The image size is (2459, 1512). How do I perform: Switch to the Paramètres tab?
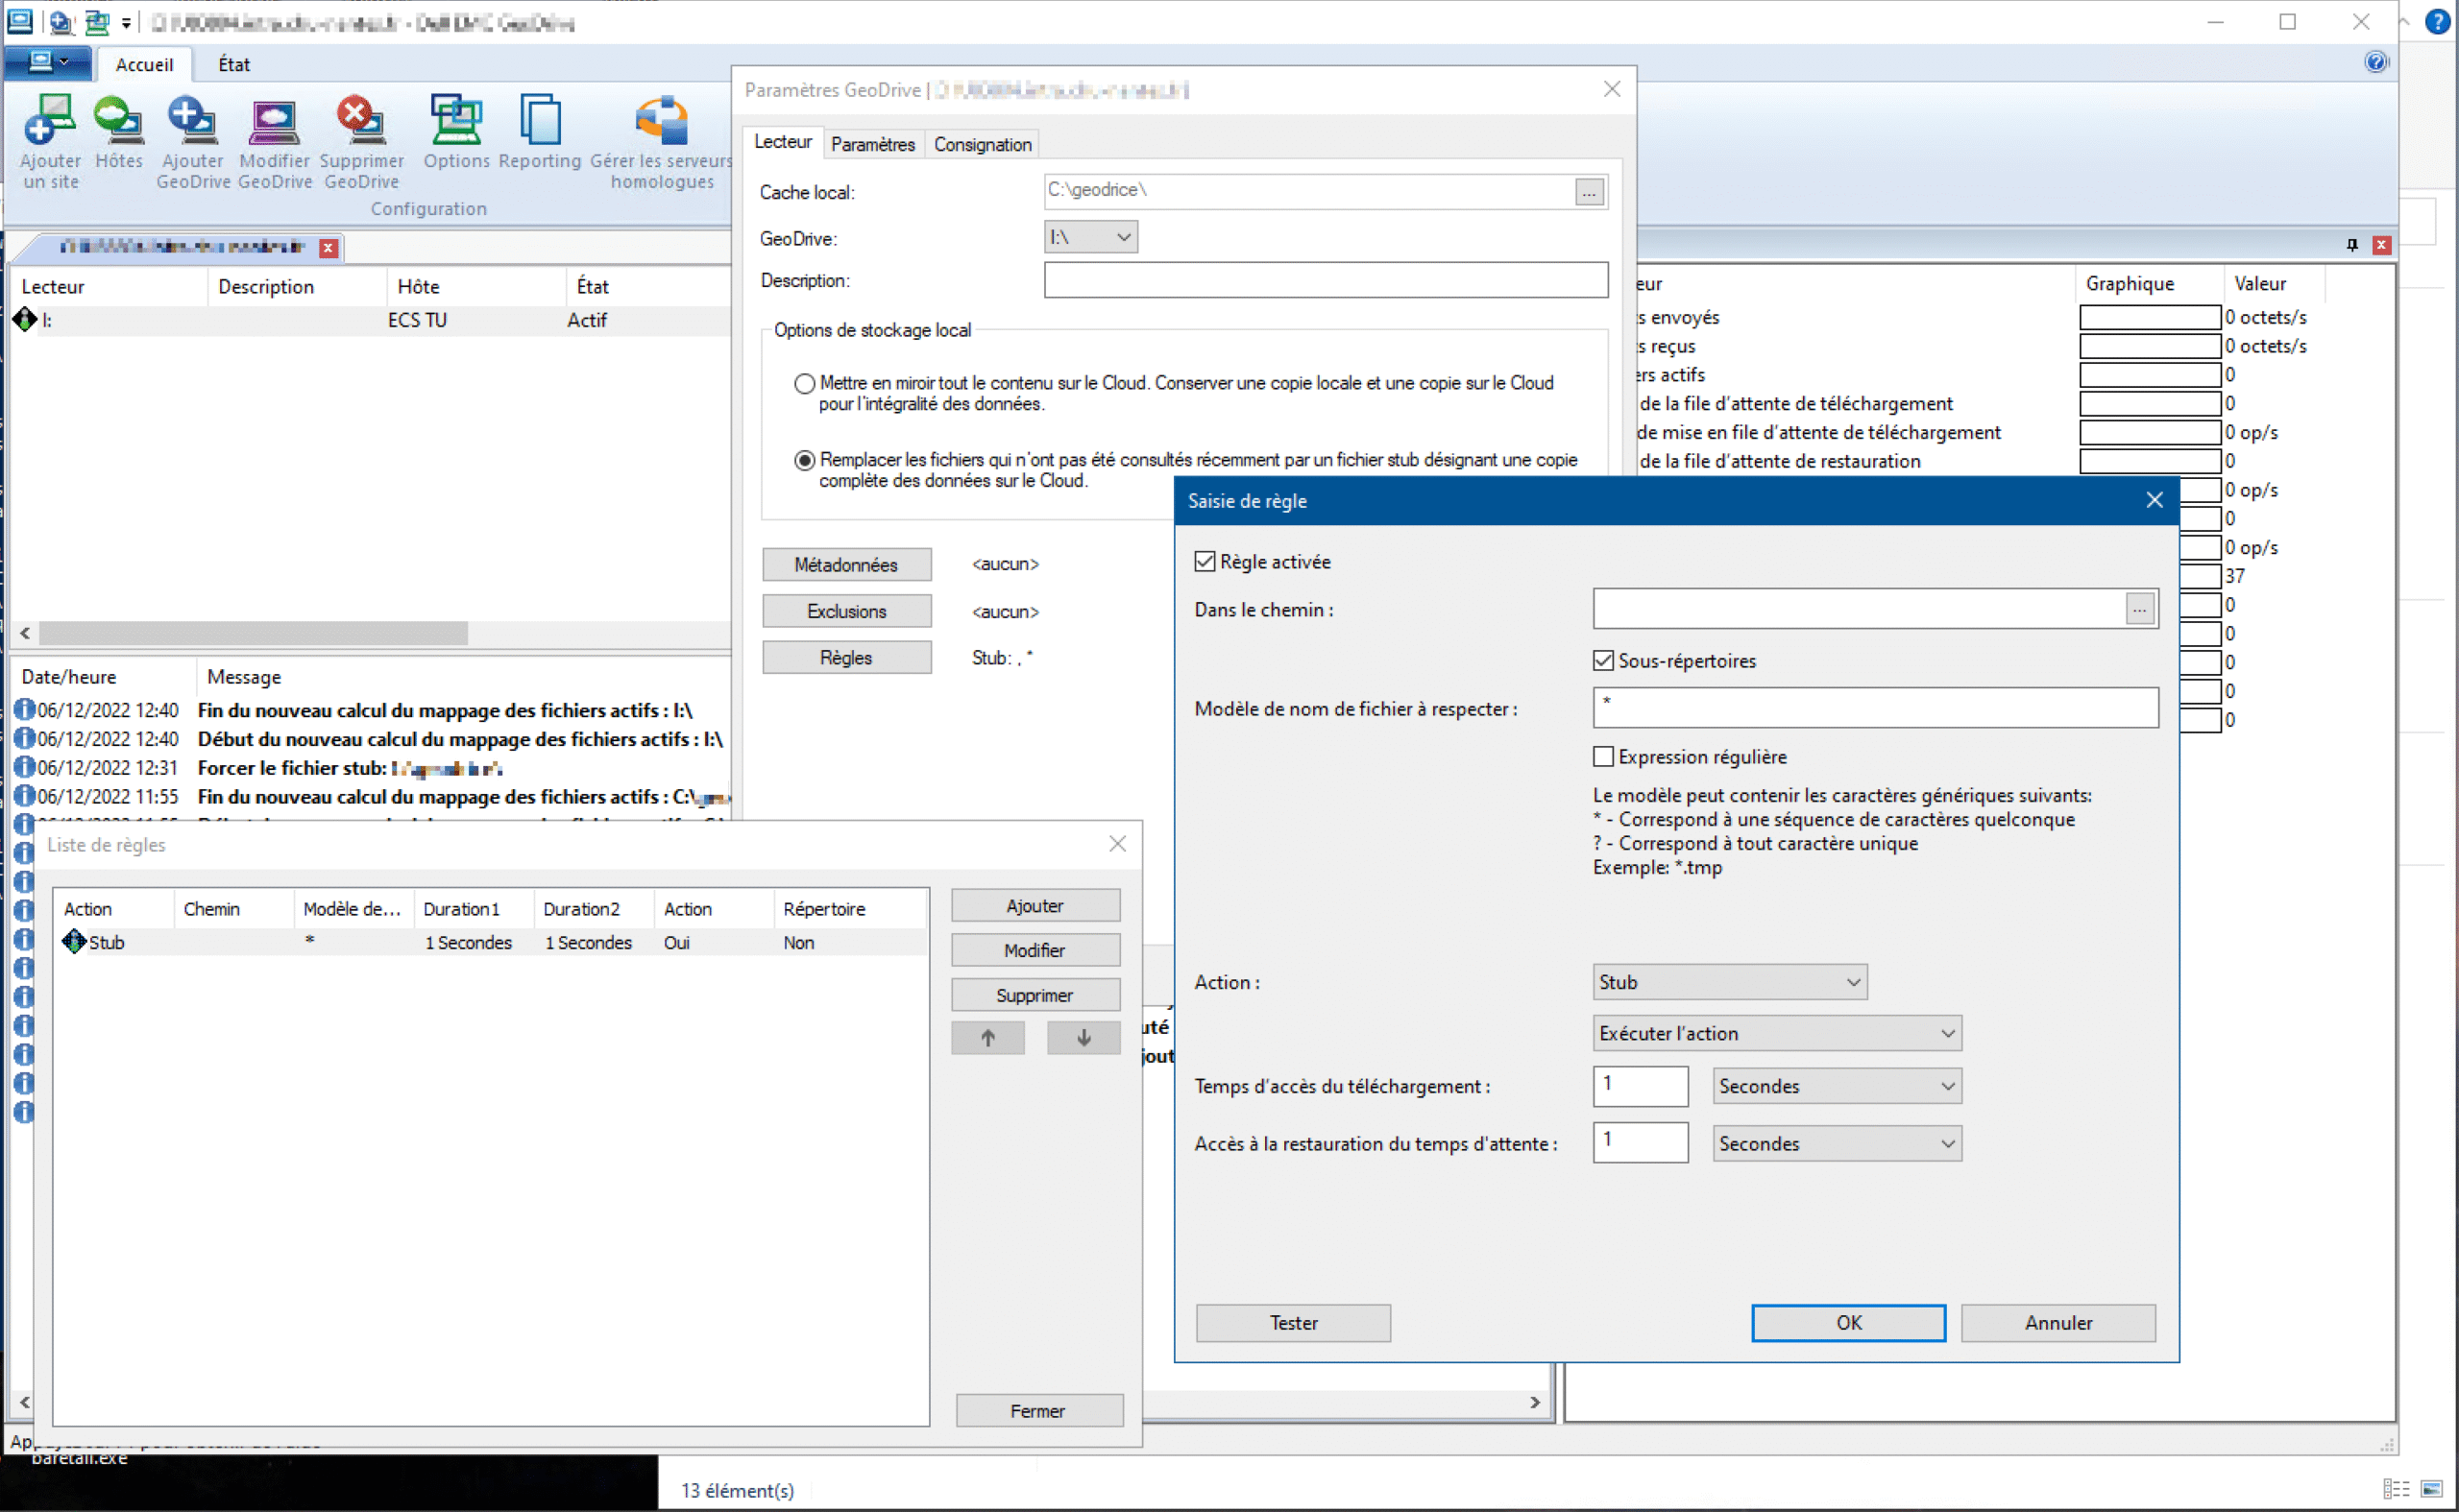(x=872, y=145)
